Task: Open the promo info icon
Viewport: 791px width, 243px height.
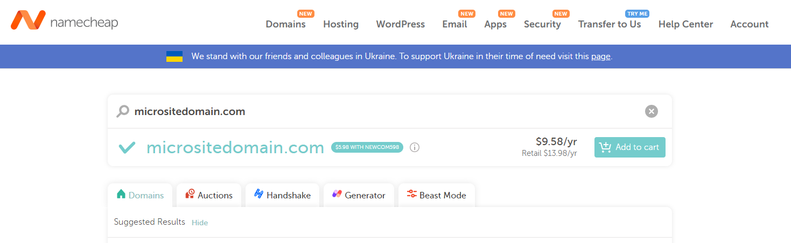Action: pos(415,147)
